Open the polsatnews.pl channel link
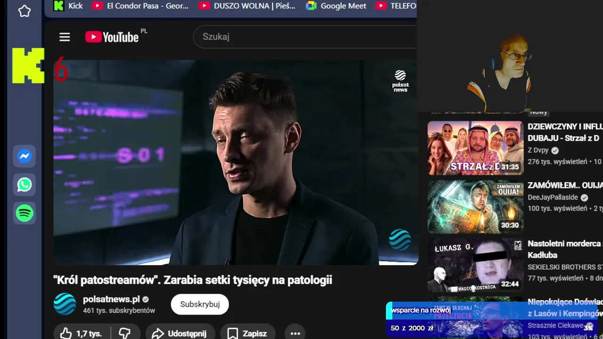 coord(111,299)
